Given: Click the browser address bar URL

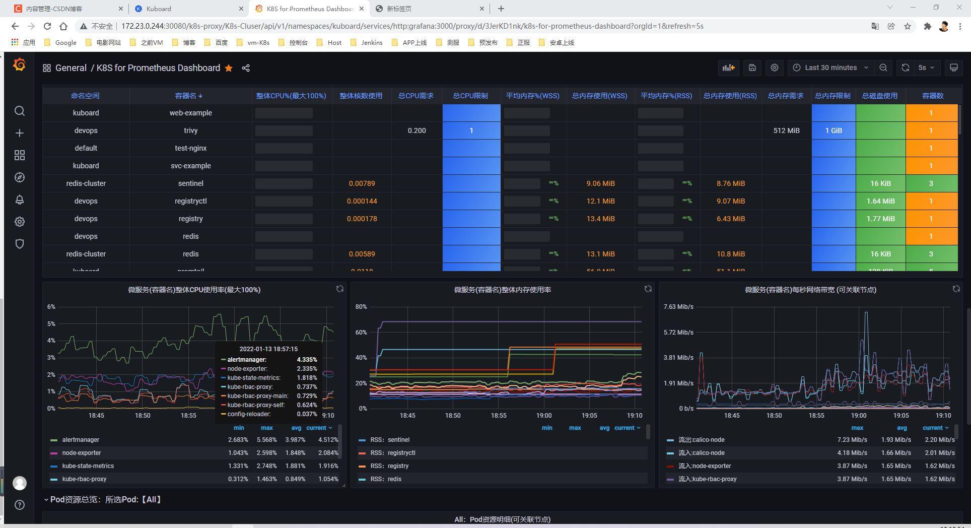Looking at the screenshot, I should [412, 26].
